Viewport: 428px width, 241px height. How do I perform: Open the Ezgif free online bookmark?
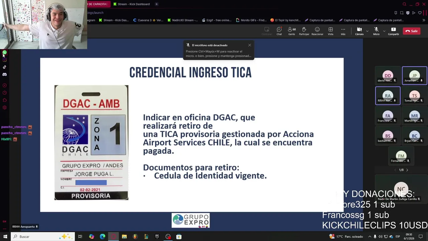pos(217,20)
